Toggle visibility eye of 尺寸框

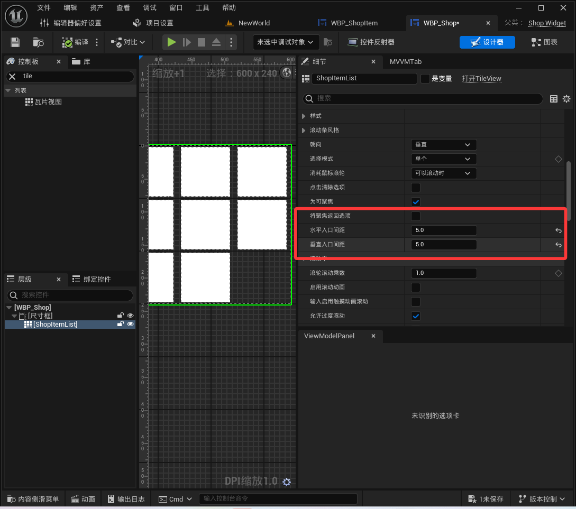130,316
